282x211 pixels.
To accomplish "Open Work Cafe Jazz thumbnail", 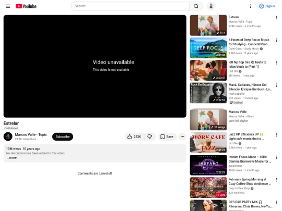I will 208,142.
